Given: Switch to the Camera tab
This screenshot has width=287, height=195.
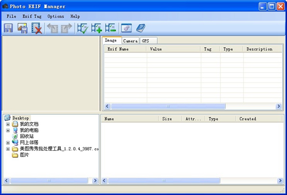Looking at the screenshot, I should 130,41.
